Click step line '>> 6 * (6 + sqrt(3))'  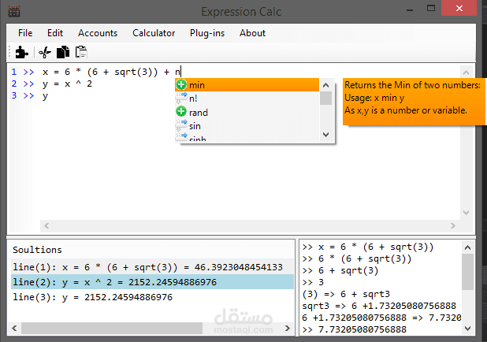[356, 258]
